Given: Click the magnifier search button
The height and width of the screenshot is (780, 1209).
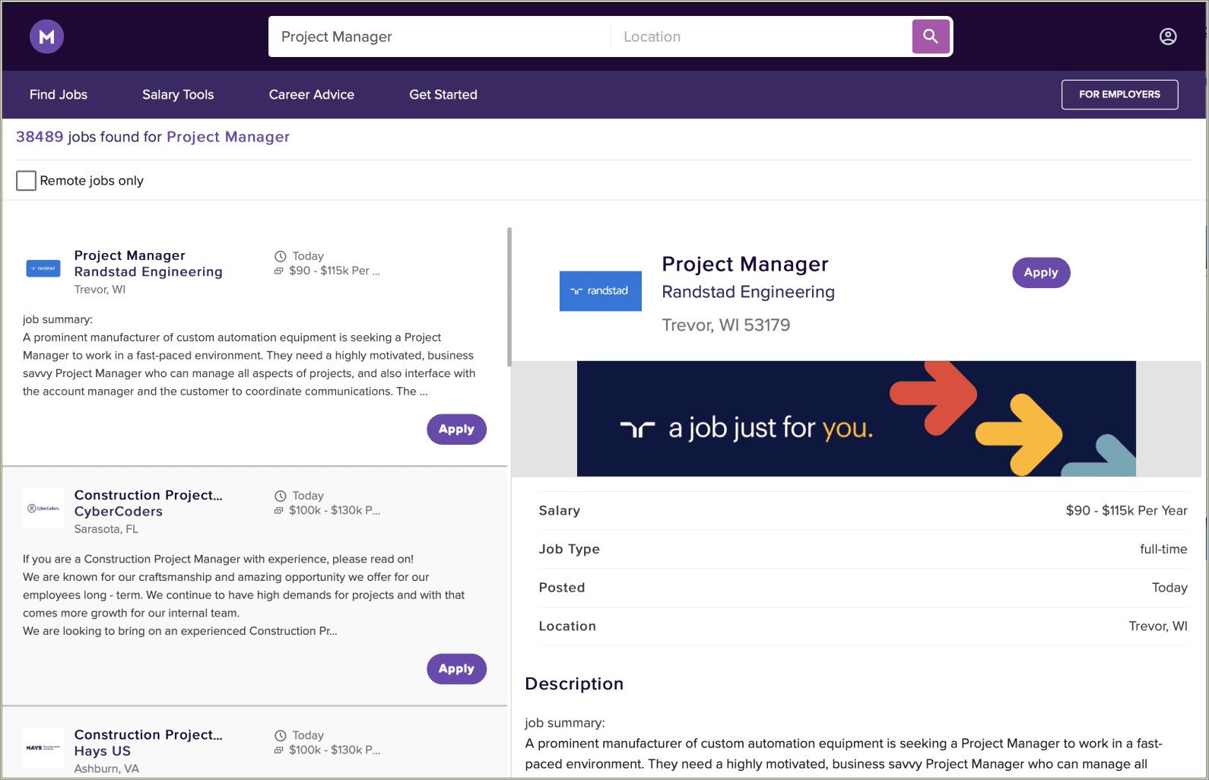Looking at the screenshot, I should point(931,36).
